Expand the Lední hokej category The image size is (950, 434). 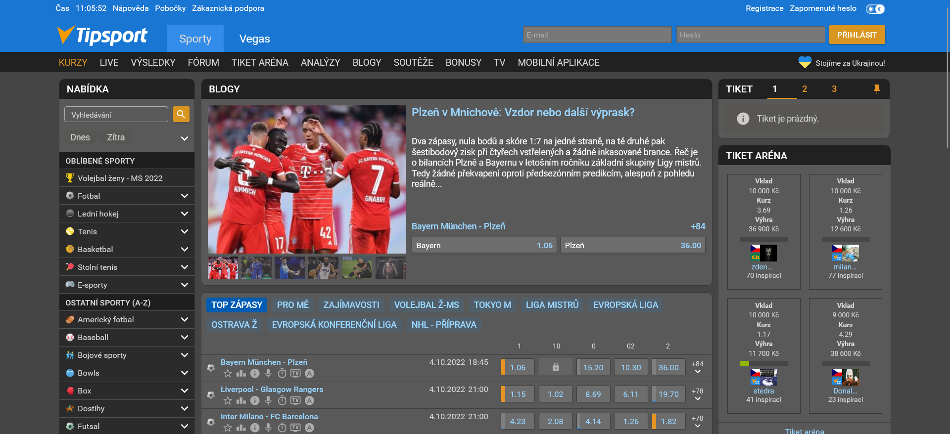185,214
